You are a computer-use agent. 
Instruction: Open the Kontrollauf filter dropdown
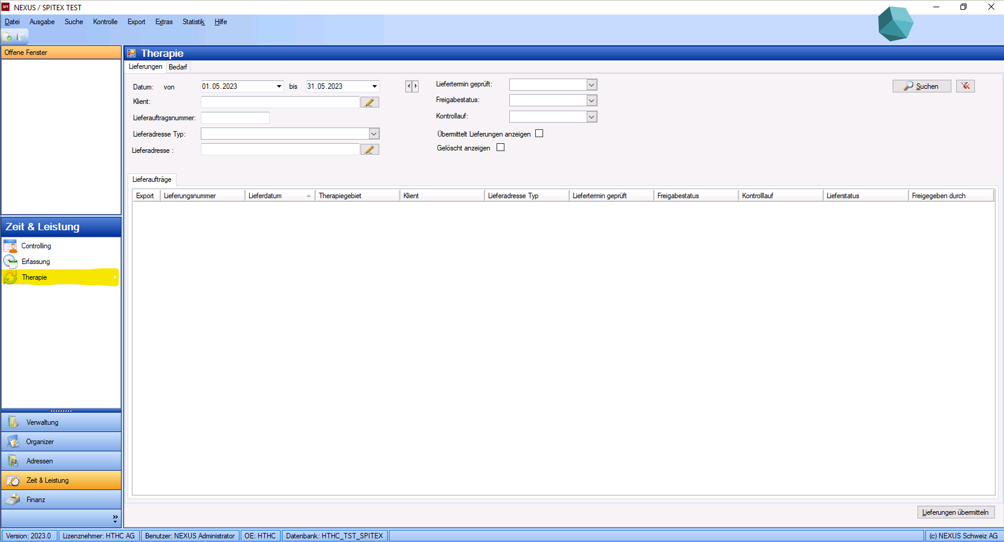[x=592, y=117]
